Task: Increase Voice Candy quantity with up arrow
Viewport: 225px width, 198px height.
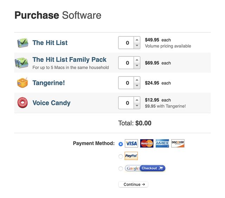Action: coord(137,100)
